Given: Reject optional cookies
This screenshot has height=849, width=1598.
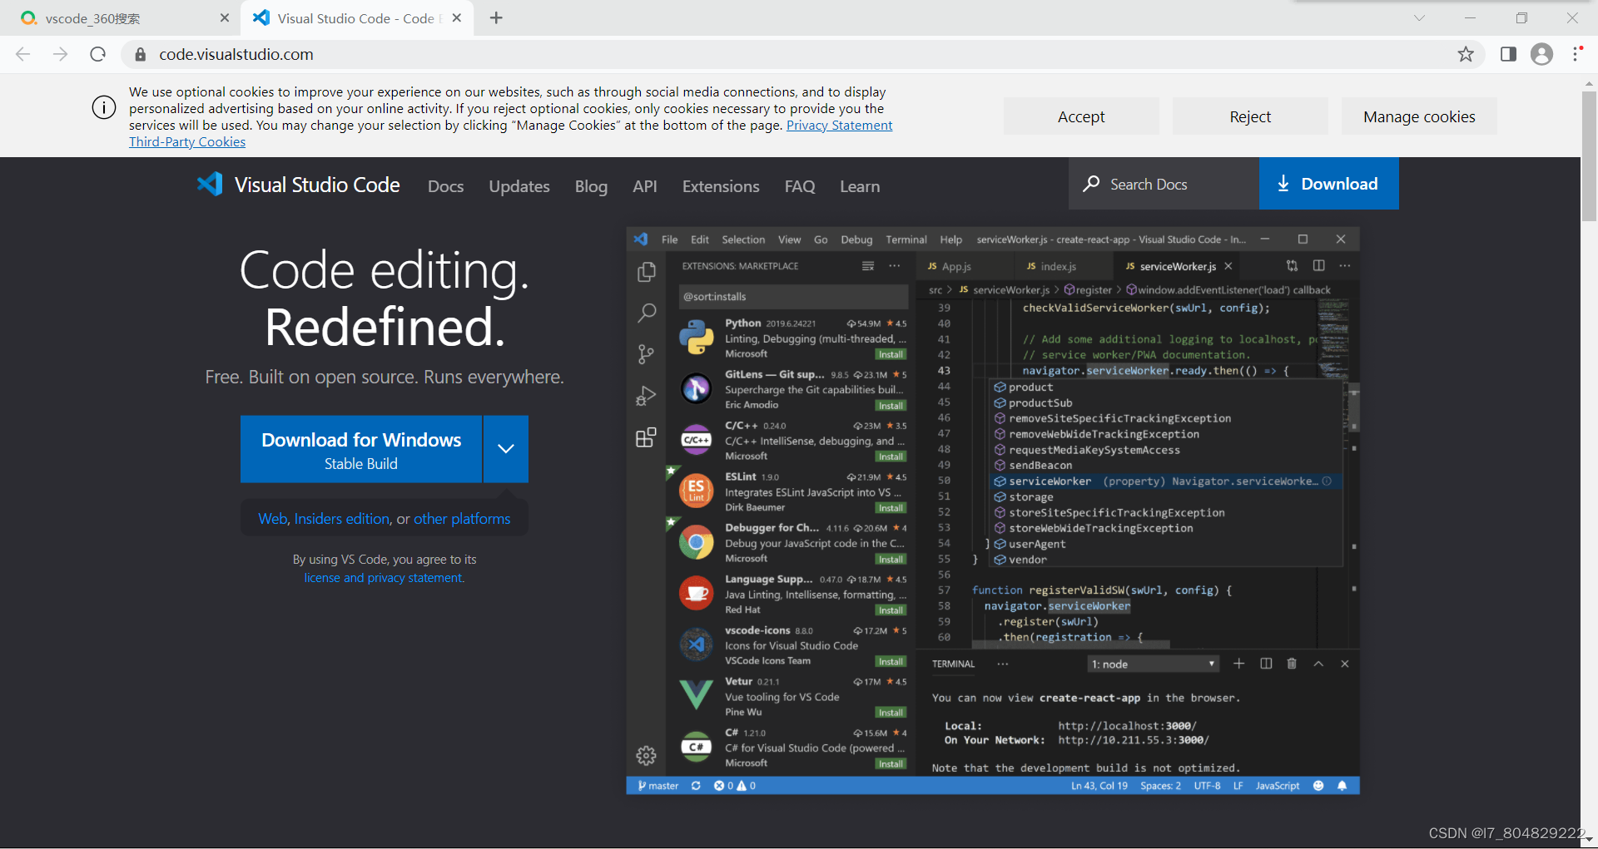Looking at the screenshot, I should (1250, 116).
